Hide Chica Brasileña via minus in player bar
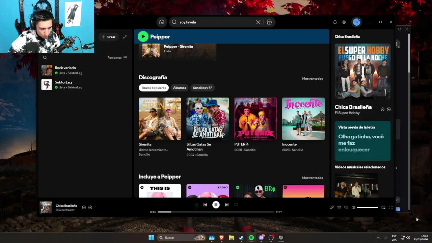 pyautogui.click(x=84, y=208)
